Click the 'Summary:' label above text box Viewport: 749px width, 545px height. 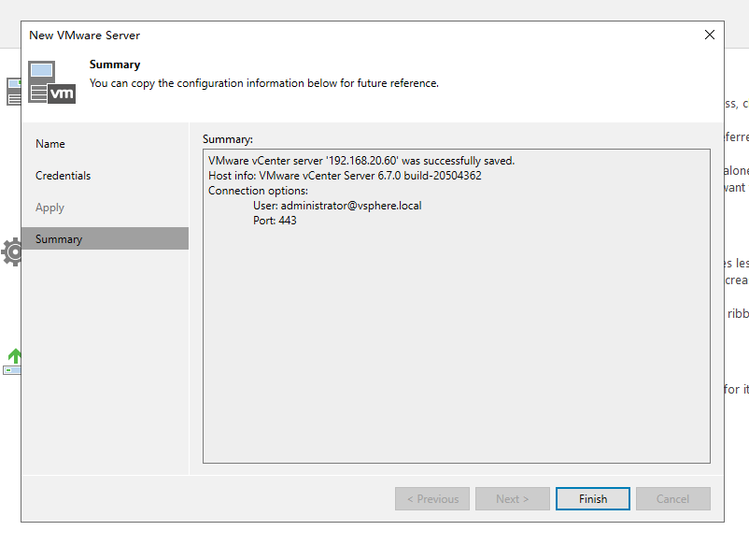pyautogui.click(x=227, y=139)
